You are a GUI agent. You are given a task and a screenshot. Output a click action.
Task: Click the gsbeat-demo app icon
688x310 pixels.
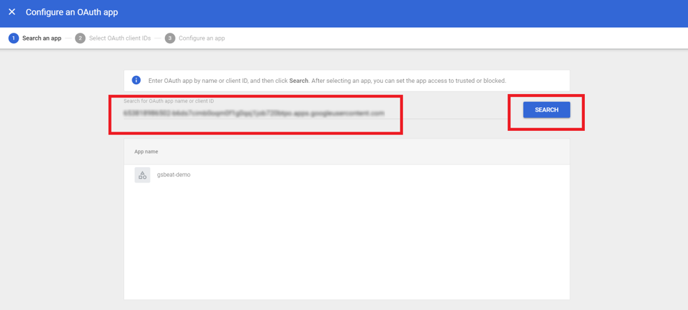[142, 175]
